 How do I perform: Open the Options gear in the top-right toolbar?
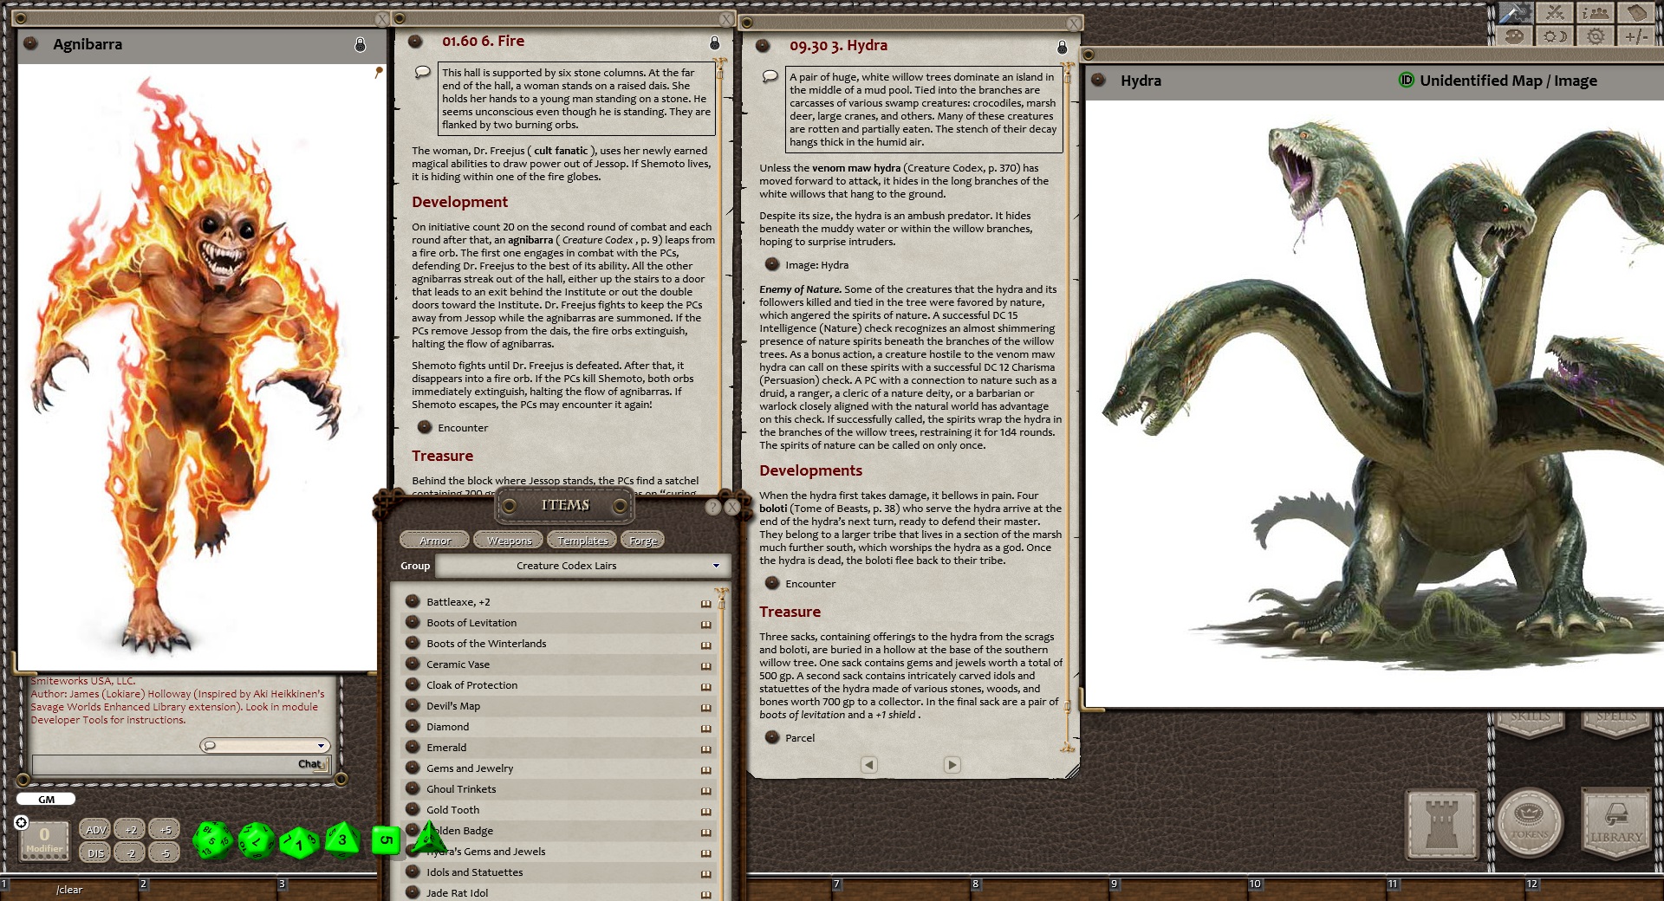[1597, 35]
